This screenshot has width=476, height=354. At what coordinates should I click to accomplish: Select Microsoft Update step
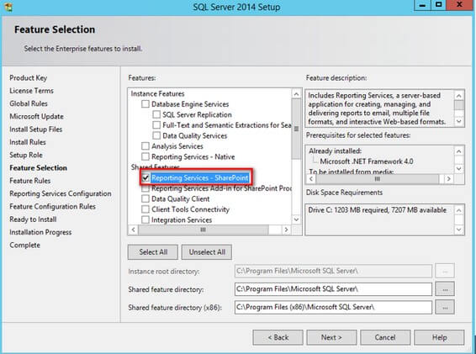[36, 116]
